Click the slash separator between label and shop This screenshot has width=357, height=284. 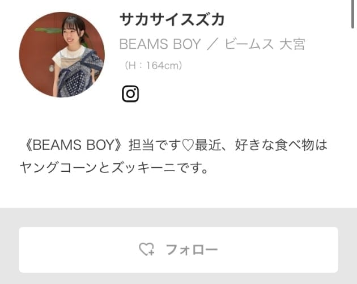212,44
